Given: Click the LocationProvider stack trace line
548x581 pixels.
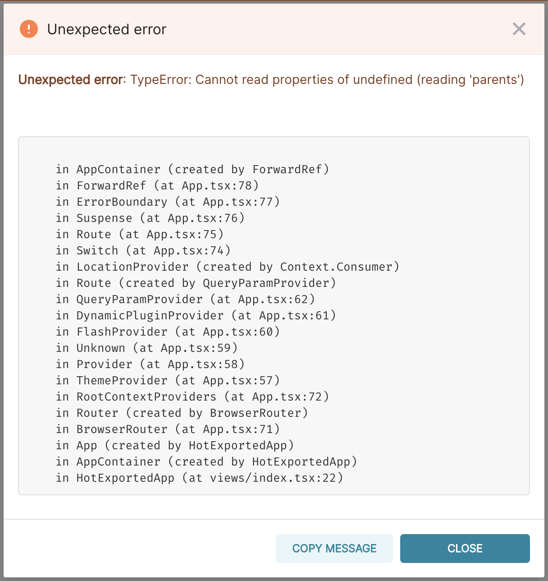Looking at the screenshot, I should 228,267.
